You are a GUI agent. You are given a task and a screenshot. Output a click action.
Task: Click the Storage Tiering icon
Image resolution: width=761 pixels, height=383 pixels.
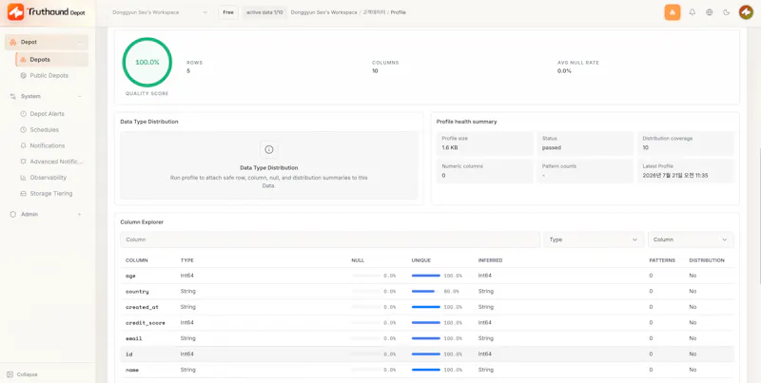[23, 194]
